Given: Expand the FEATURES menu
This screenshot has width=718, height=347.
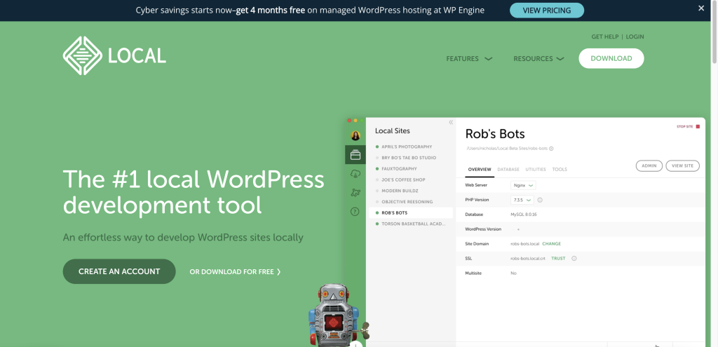Looking at the screenshot, I should click(469, 59).
